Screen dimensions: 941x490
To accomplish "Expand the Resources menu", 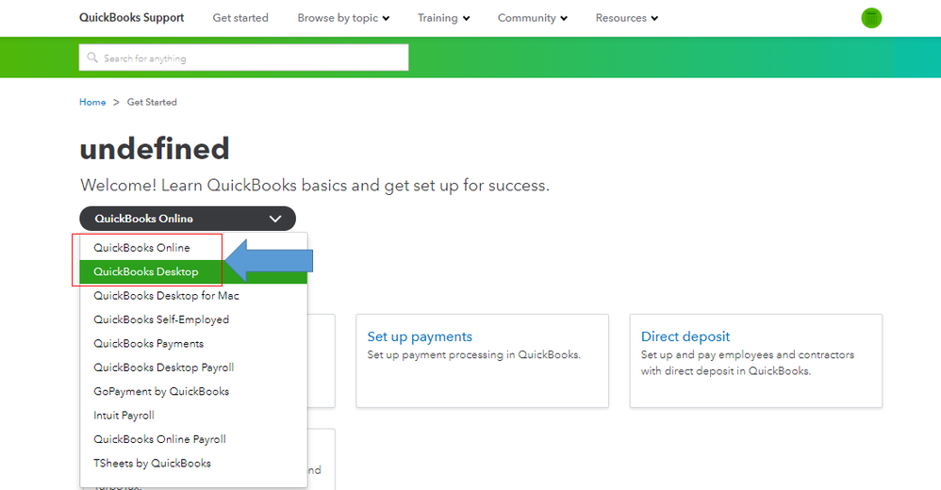I will point(626,18).
